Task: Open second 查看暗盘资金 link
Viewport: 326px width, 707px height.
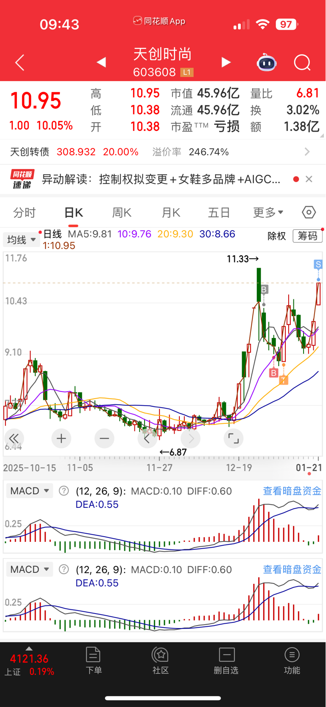Action: tap(292, 569)
